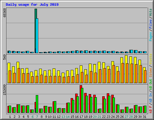Click day label 11 on the x-axis
The image size is (154, 120).
pos(54,117)
